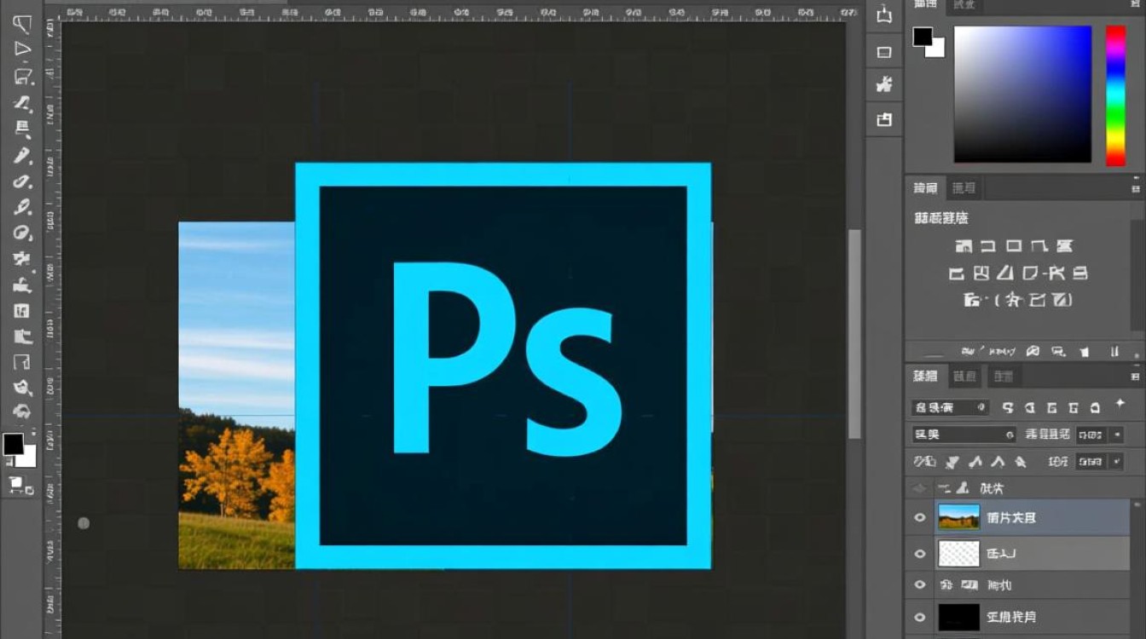Click the first icon in the top adjustments row
1146x639 pixels.
coord(964,246)
